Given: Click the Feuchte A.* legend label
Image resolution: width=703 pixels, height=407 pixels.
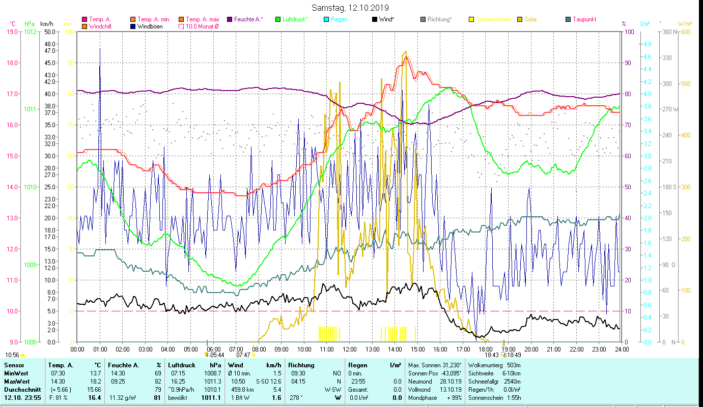Looking at the screenshot, I should 248,19.
